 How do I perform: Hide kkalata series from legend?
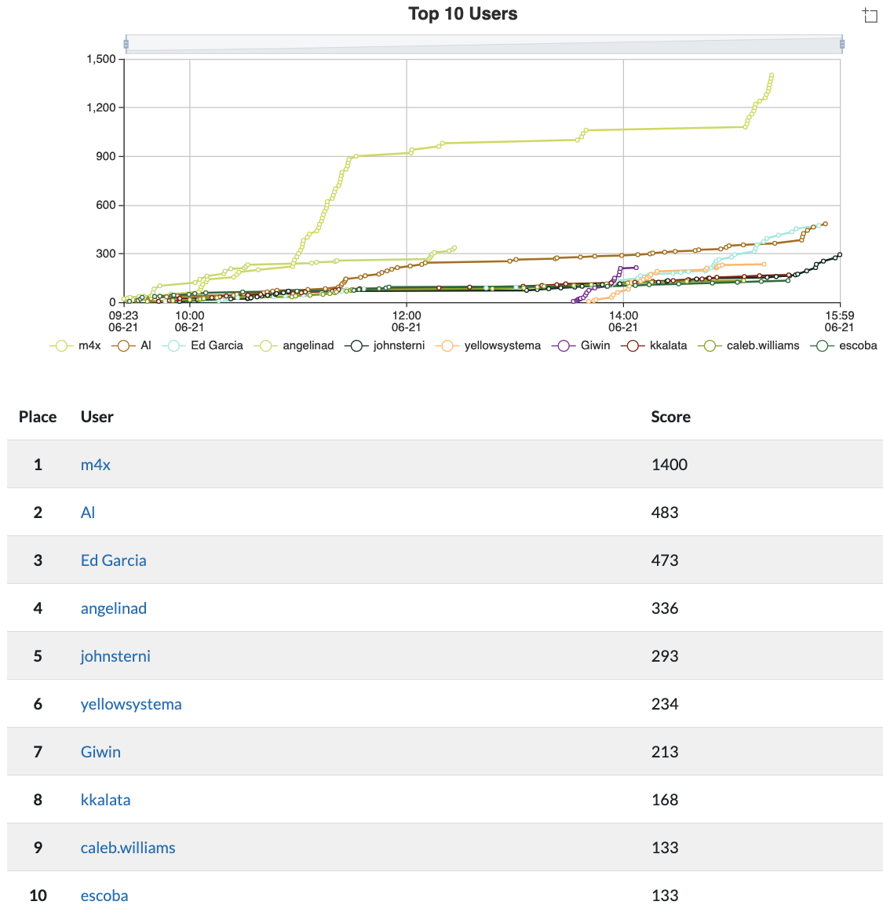click(x=655, y=345)
